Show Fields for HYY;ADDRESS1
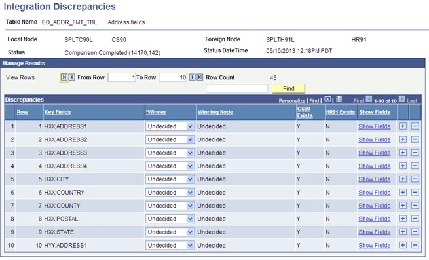The height and width of the screenshot is (260, 429). [x=374, y=245]
